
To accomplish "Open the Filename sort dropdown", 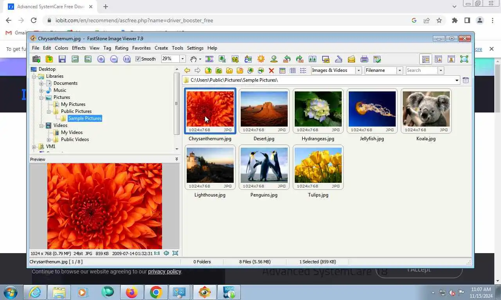I will click(400, 70).
